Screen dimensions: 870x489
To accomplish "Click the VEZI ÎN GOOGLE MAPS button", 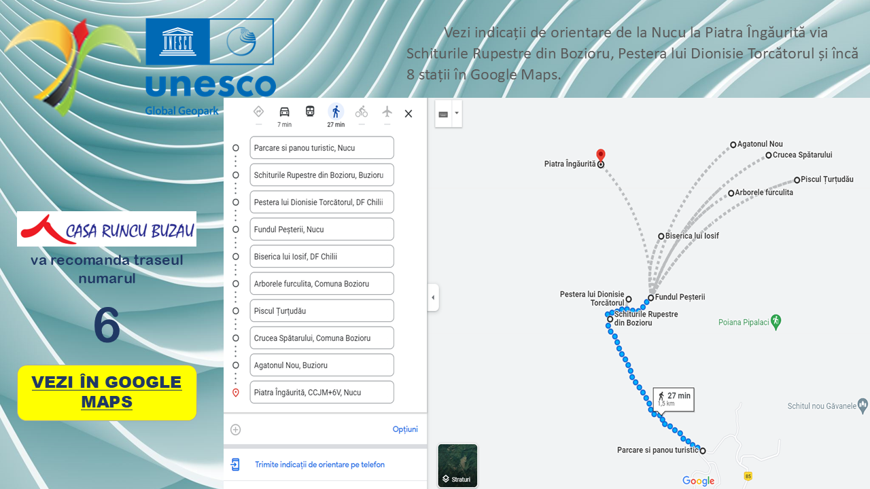I will click(107, 392).
